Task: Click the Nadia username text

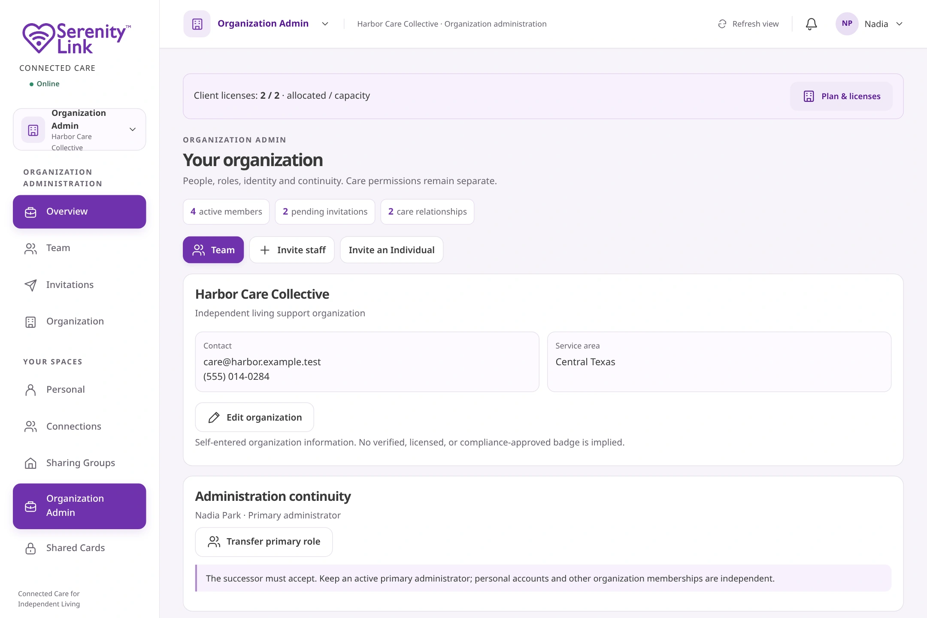Action: click(876, 24)
